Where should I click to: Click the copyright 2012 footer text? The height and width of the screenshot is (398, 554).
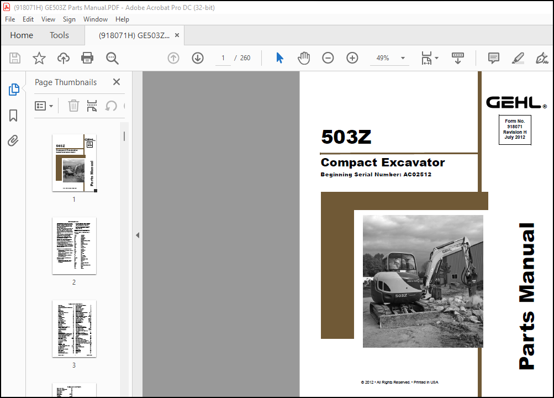pos(399,382)
